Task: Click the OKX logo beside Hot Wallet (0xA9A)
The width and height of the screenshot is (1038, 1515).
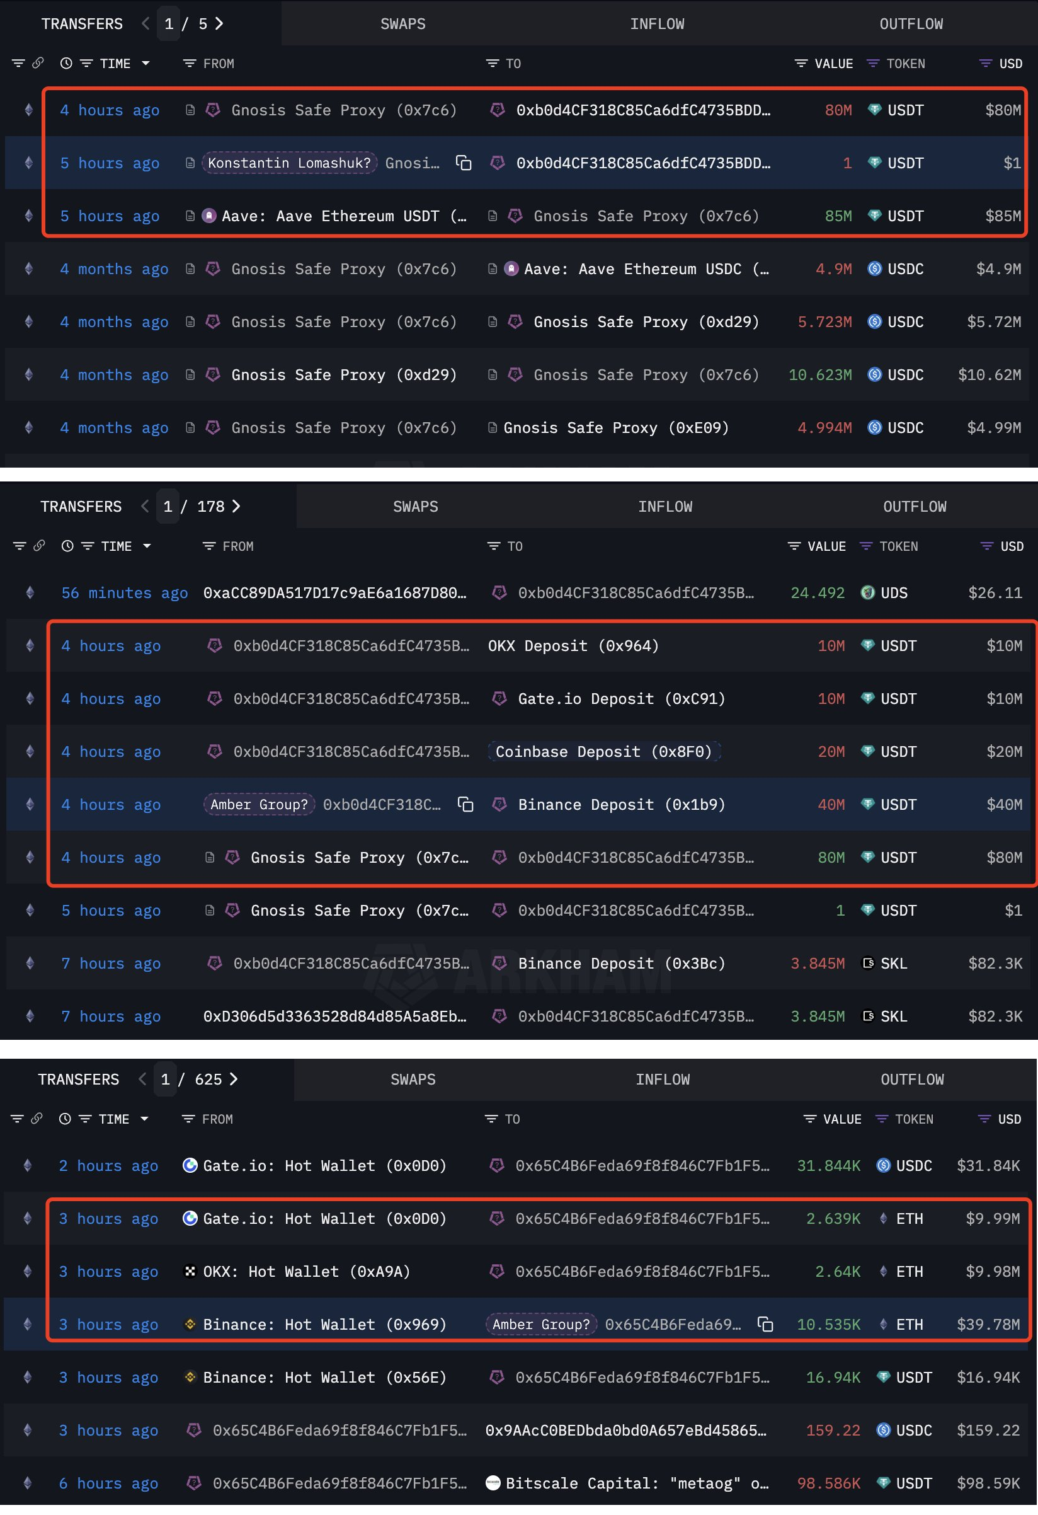Action: pyautogui.click(x=190, y=1271)
